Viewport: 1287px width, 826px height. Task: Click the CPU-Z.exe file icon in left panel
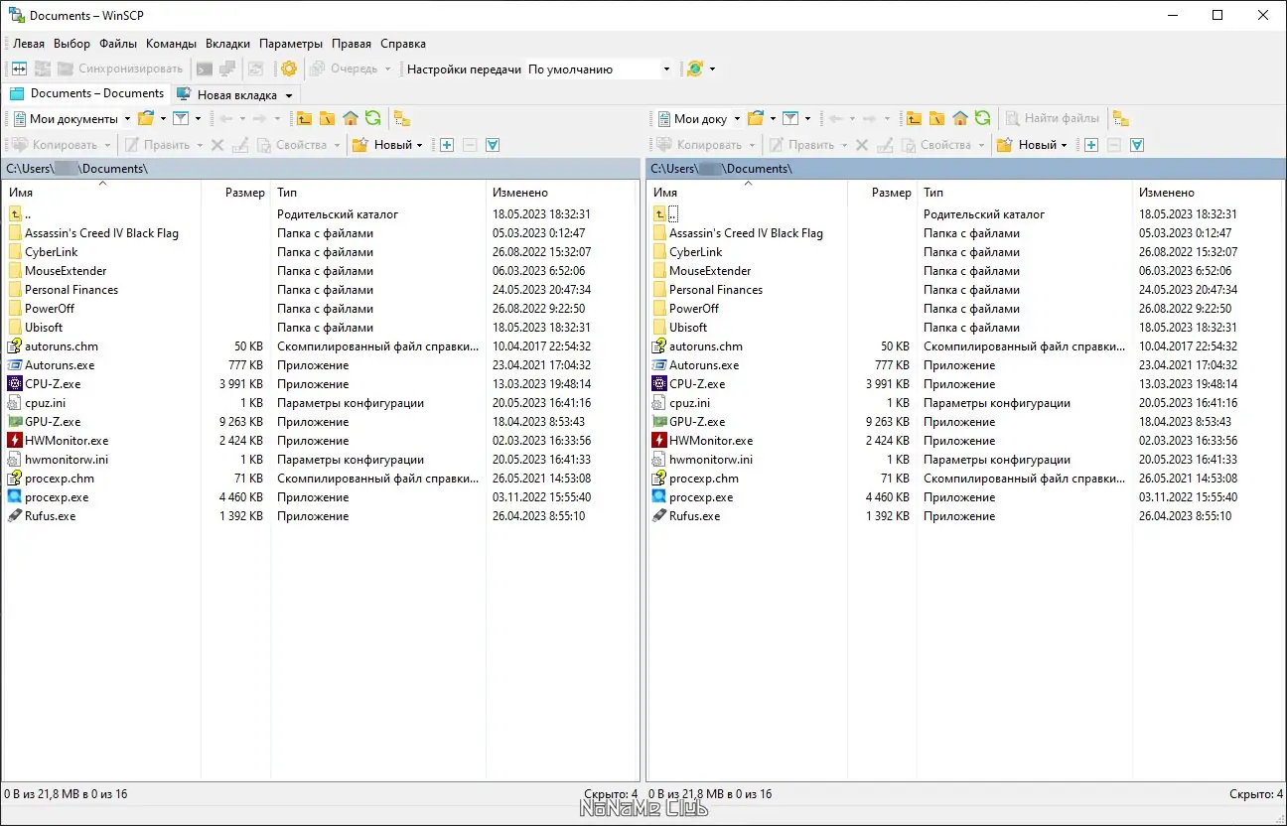coord(15,383)
